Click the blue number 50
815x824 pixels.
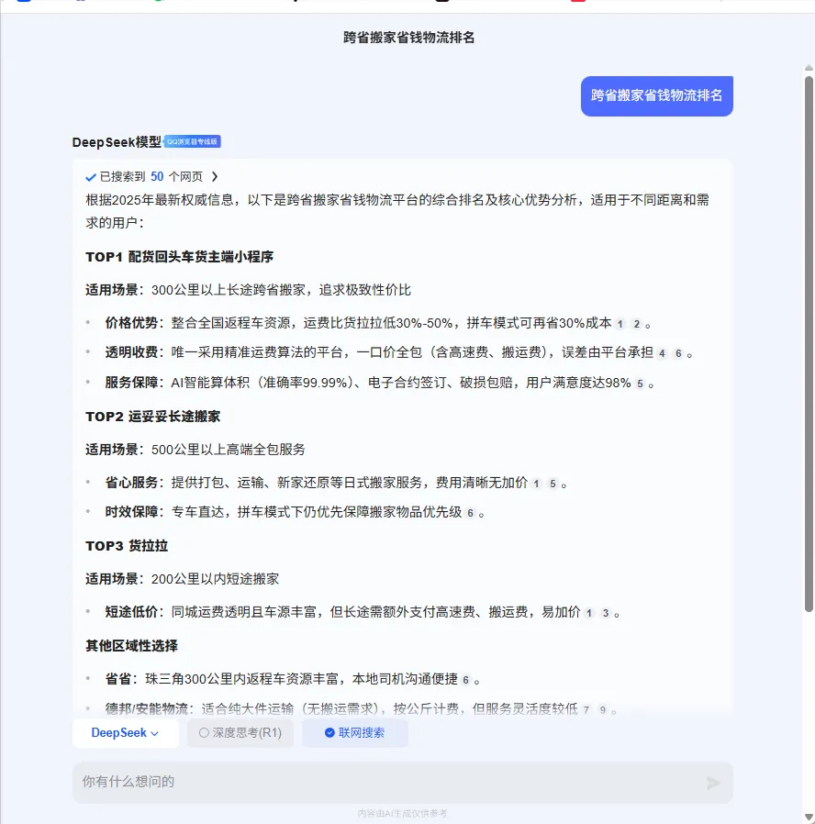click(x=157, y=176)
